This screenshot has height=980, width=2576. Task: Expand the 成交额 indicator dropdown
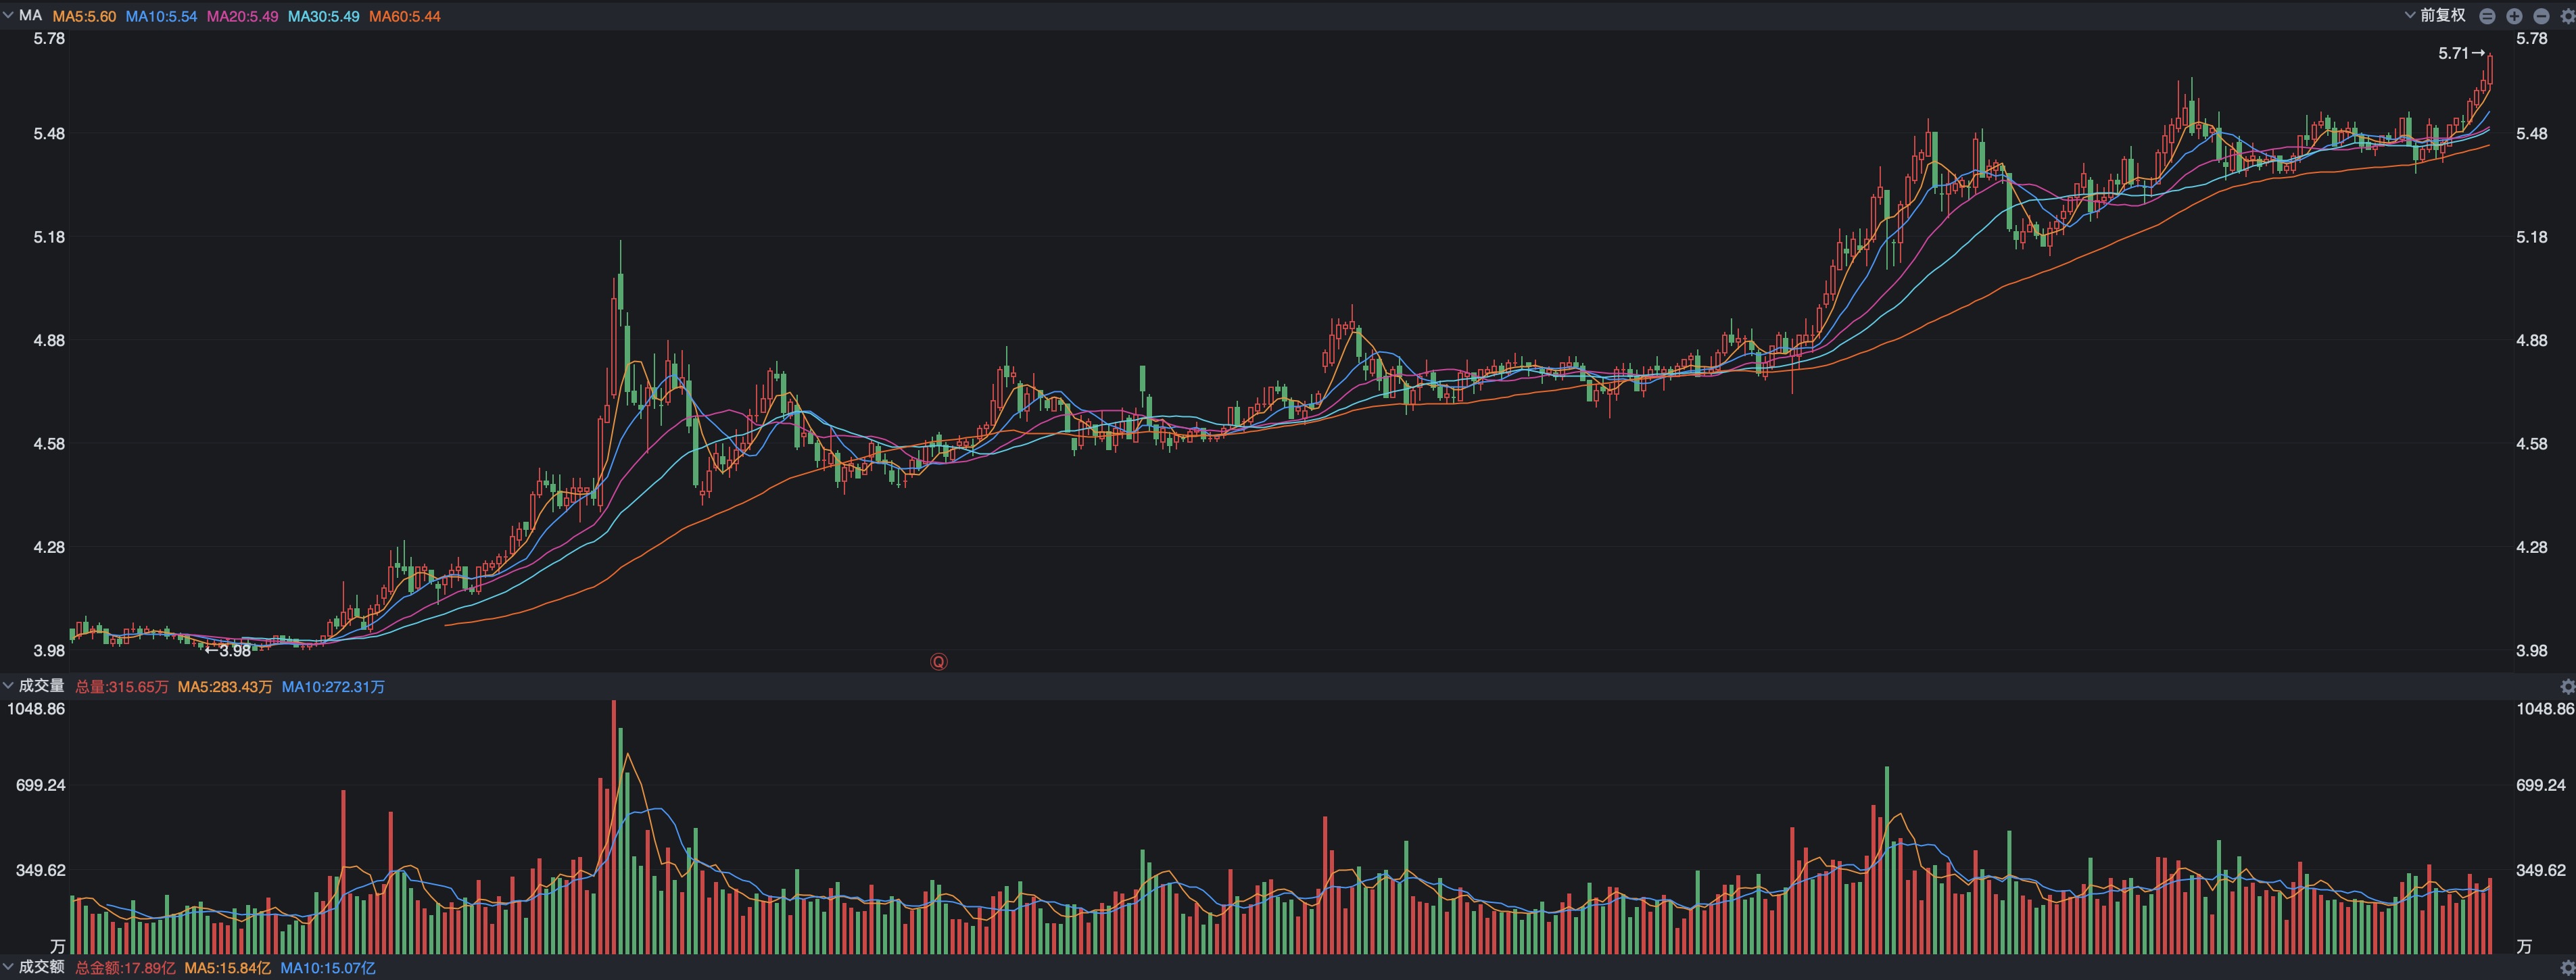tap(8, 967)
